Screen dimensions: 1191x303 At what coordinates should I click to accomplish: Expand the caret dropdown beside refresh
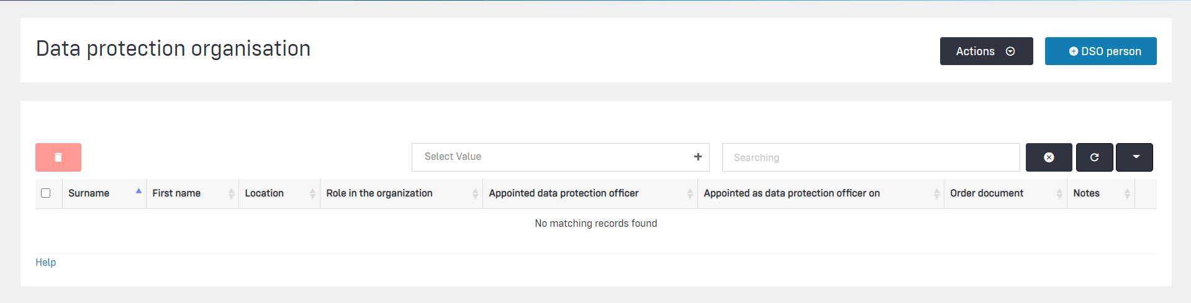click(x=1134, y=157)
